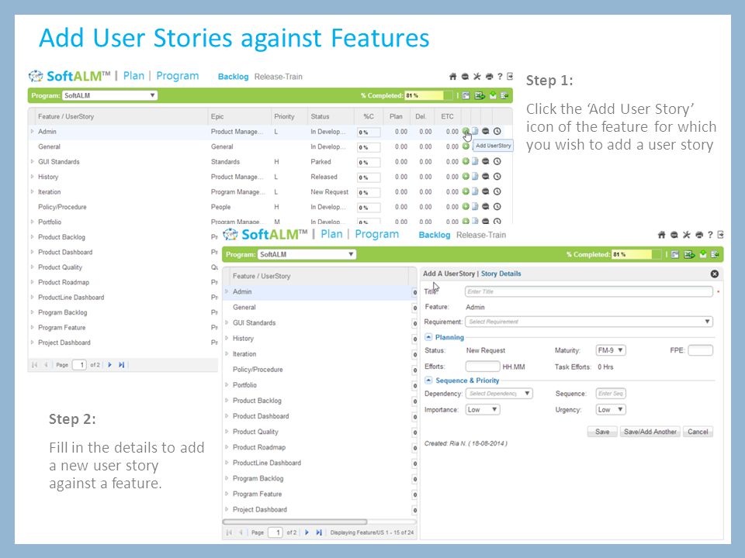This screenshot has height=558, width=745.
Task: Open the chat icon in lower SoftALM header
Action: pos(674,235)
